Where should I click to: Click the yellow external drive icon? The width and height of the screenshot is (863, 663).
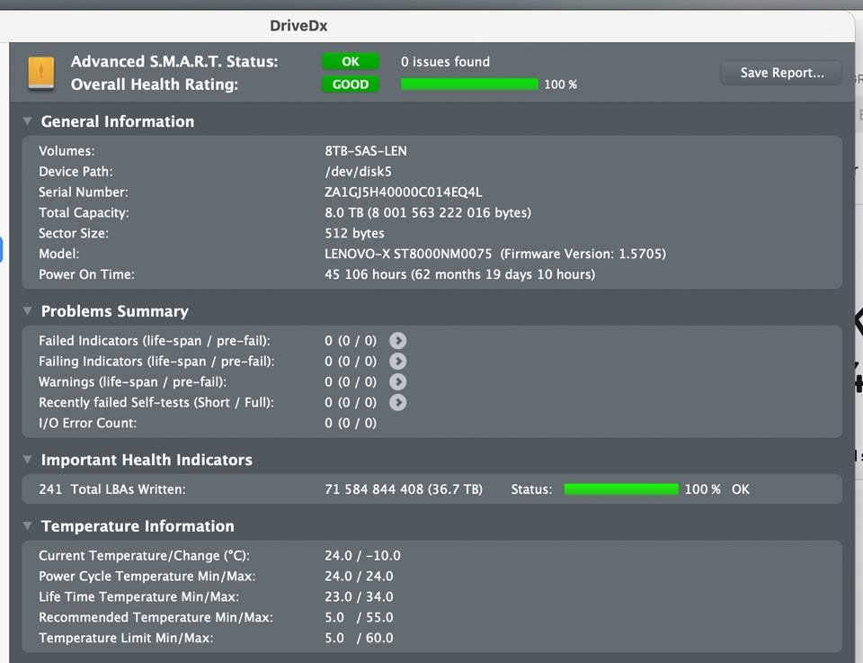41,73
